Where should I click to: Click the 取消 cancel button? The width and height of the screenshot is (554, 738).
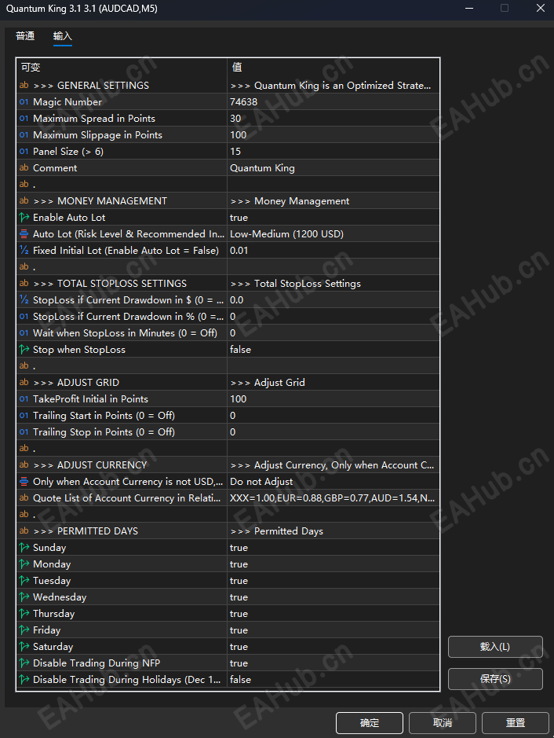point(442,722)
